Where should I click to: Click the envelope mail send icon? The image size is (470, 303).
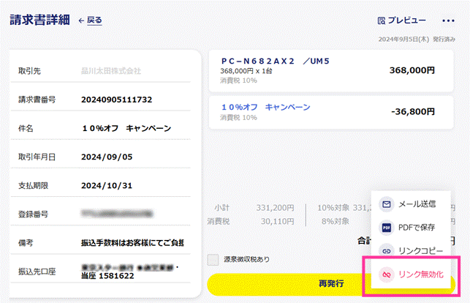tap(387, 204)
